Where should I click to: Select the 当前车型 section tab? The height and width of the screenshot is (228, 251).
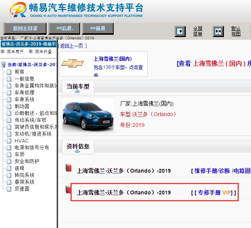coord(78,87)
